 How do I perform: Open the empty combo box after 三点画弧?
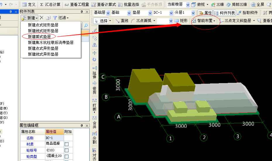(x=171, y=21)
